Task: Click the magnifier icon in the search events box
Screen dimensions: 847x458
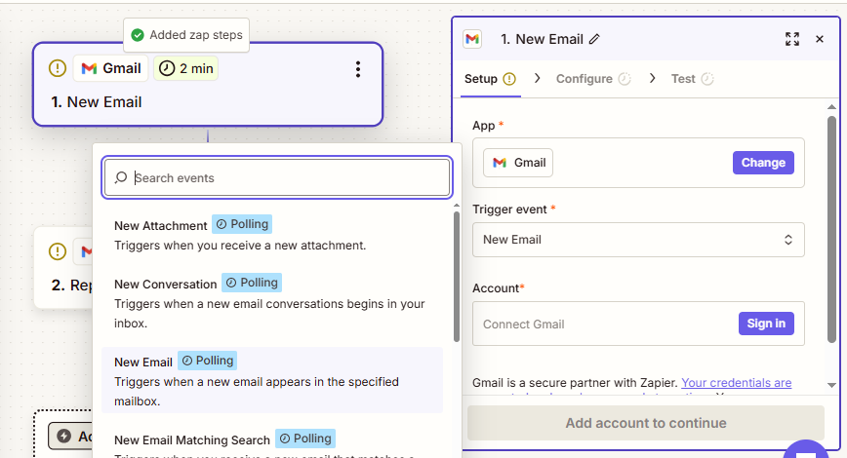Action: [121, 177]
